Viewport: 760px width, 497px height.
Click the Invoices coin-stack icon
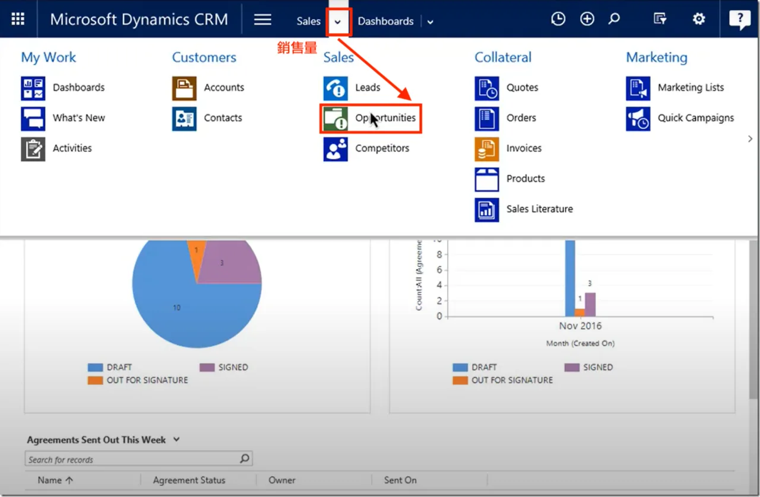pos(487,148)
